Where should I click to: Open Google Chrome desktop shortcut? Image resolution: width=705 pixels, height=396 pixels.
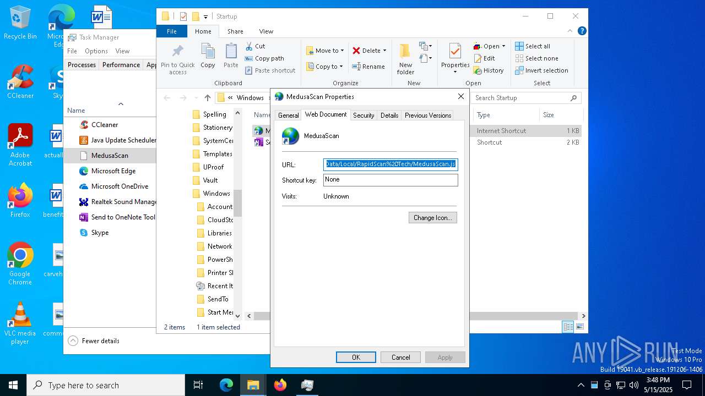click(20, 263)
